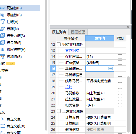Collapse the 钢筋业务属性 group
This screenshot has width=136, height=134.
tap(59, 44)
